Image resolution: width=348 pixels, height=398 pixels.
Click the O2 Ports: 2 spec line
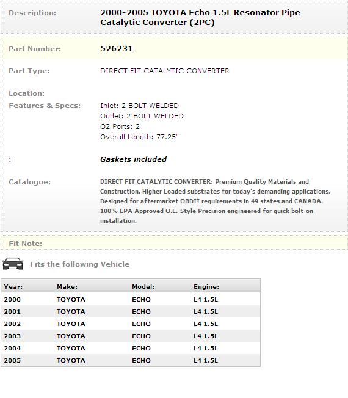click(120, 126)
